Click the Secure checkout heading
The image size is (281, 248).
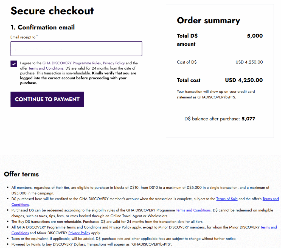click(52, 11)
